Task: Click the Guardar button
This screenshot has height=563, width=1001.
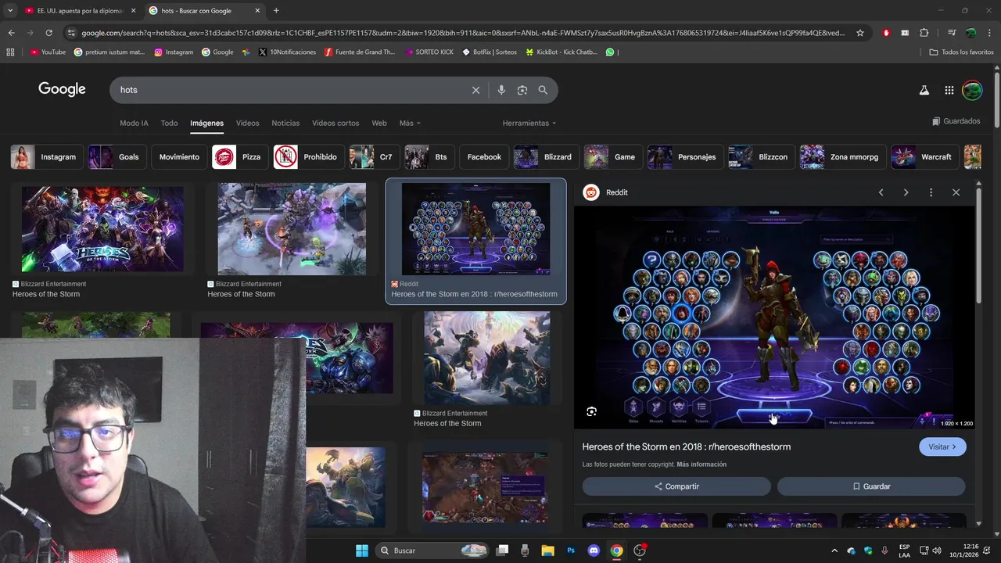Action: pyautogui.click(x=871, y=486)
